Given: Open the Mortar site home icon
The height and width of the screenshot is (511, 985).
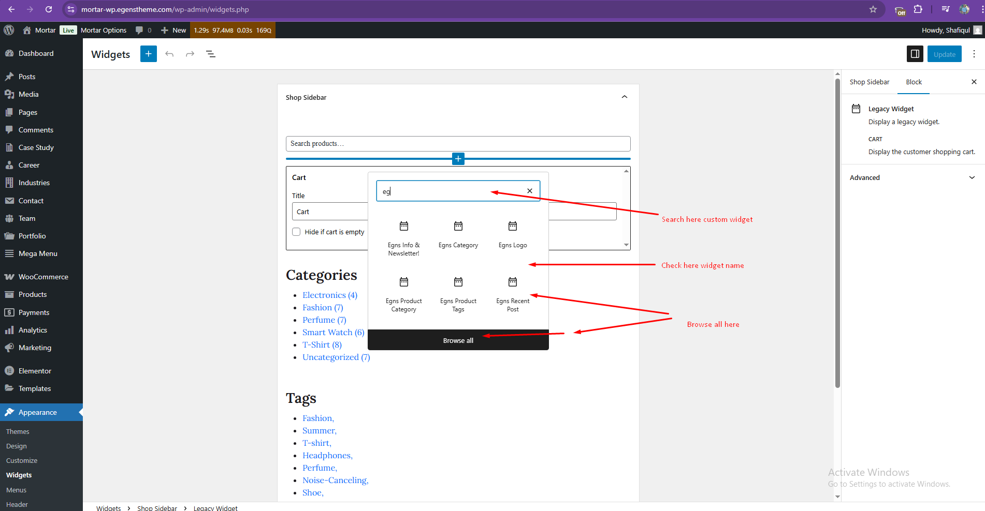Looking at the screenshot, I should click(x=27, y=30).
